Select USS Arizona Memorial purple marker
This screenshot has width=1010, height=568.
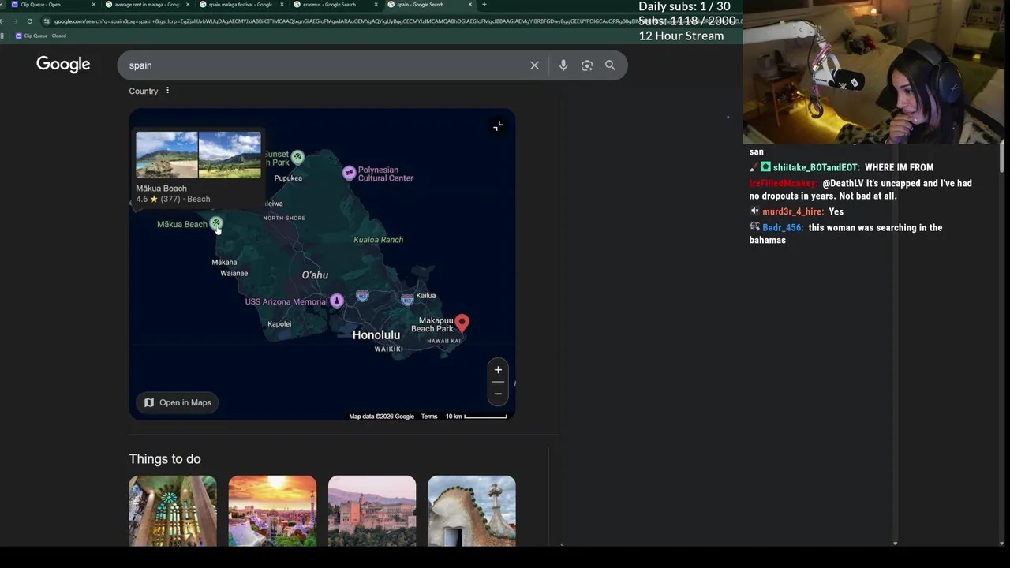tap(337, 301)
